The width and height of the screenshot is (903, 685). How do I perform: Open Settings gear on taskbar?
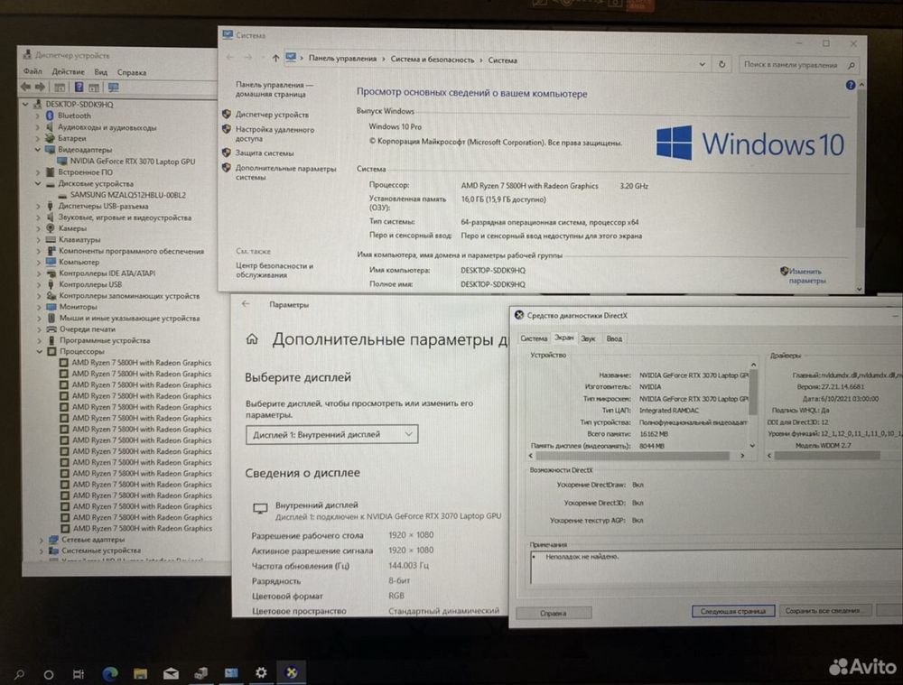point(261,672)
